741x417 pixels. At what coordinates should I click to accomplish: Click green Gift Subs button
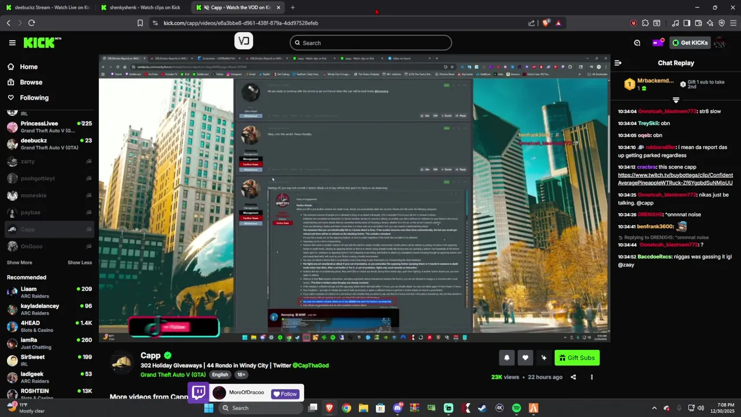pos(577,358)
